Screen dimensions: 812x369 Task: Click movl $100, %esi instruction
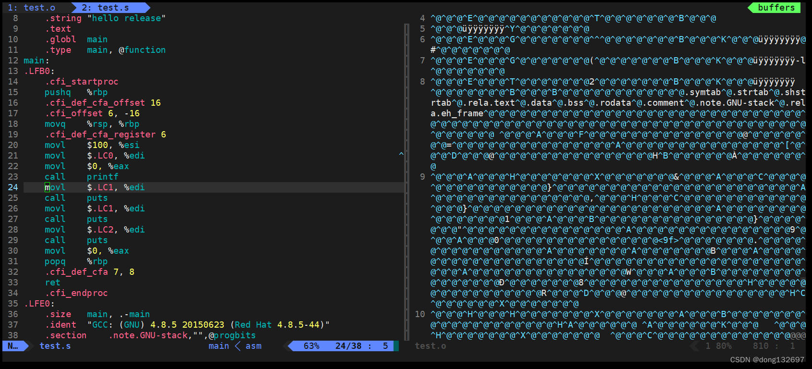(92, 145)
